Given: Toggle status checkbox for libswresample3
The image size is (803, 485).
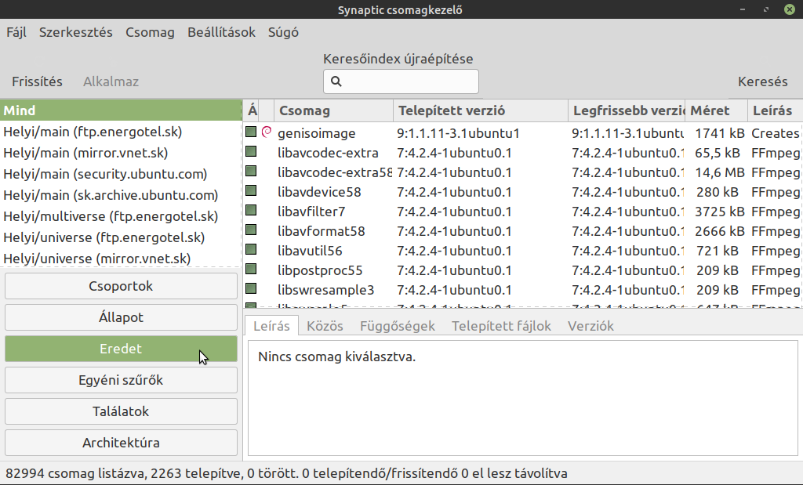Looking at the screenshot, I should coord(251,288).
